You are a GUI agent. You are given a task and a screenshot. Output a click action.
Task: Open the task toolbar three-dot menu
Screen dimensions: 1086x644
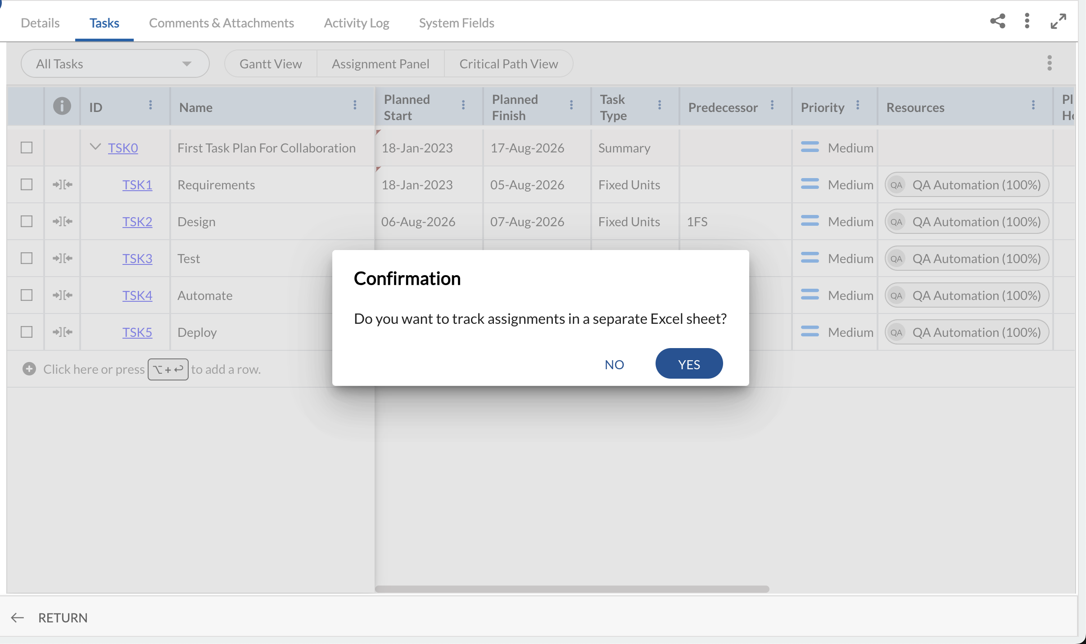(1050, 63)
